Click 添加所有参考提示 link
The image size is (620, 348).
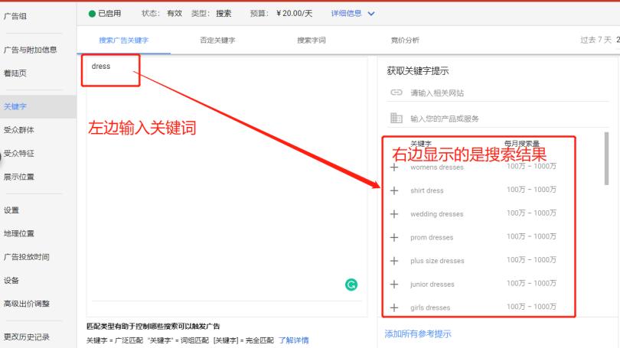coord(418,333)
